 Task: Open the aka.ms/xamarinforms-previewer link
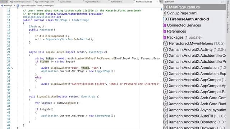pos(74,14)
